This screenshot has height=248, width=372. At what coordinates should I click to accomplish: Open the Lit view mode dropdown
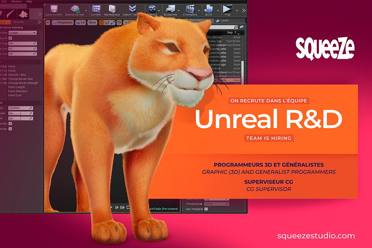[81, 23]
